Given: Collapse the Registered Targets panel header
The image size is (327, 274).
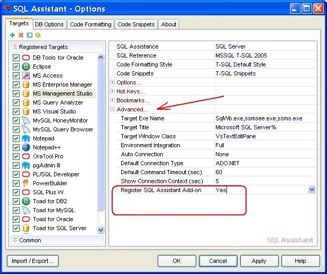Looking at the screenshot, I should [57, 47].
